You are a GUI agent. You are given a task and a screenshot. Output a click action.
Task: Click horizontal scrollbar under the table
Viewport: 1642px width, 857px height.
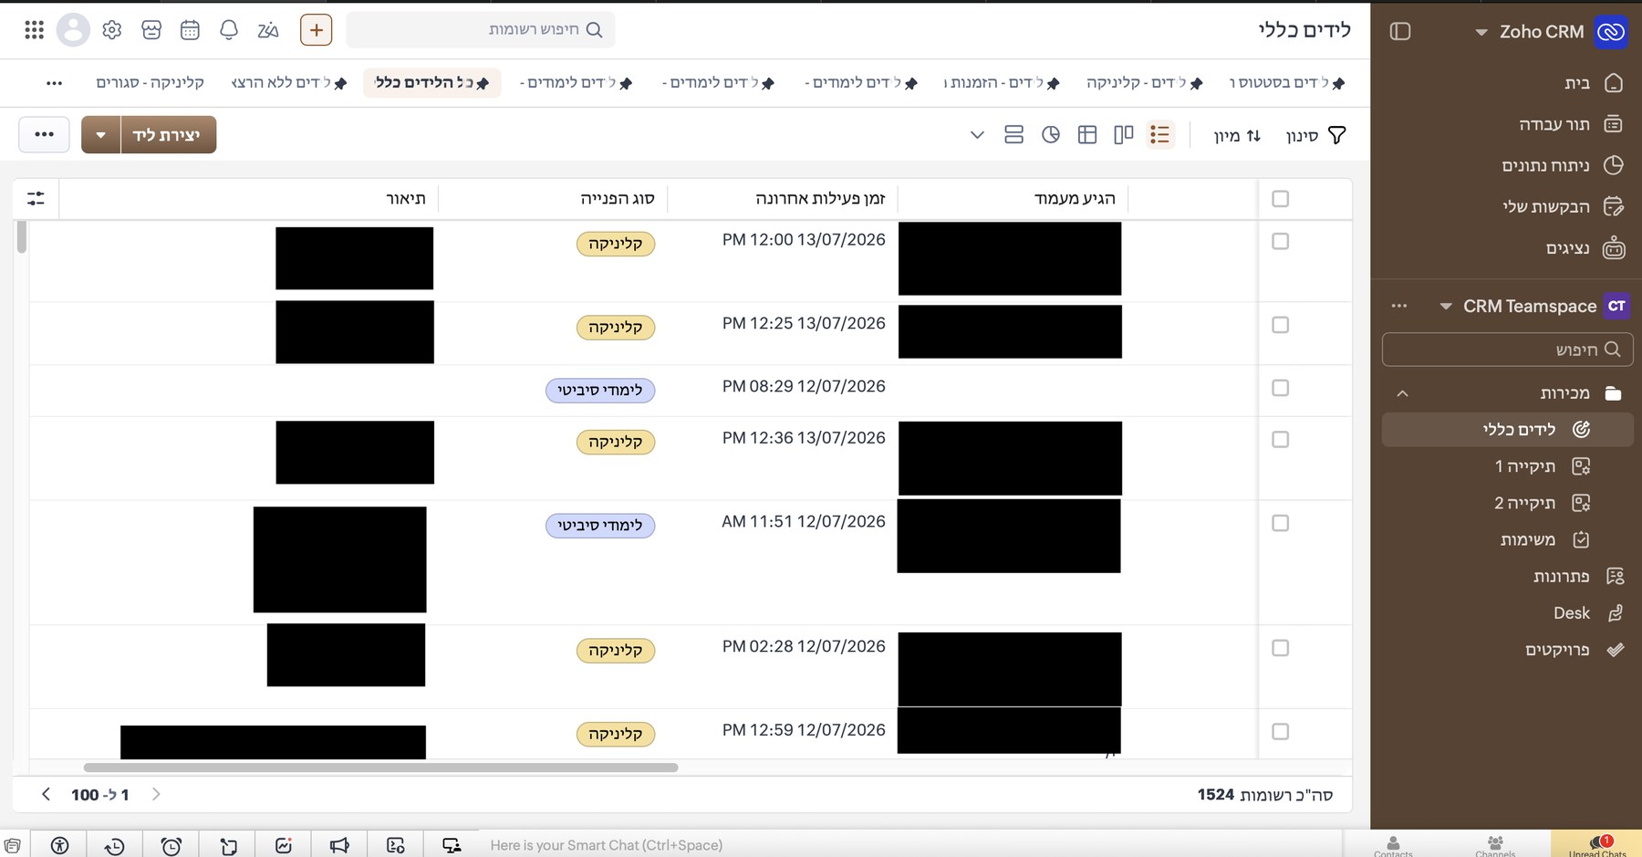(380, 768)
